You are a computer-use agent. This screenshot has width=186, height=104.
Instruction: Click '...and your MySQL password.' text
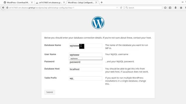(x=120, y=62)
